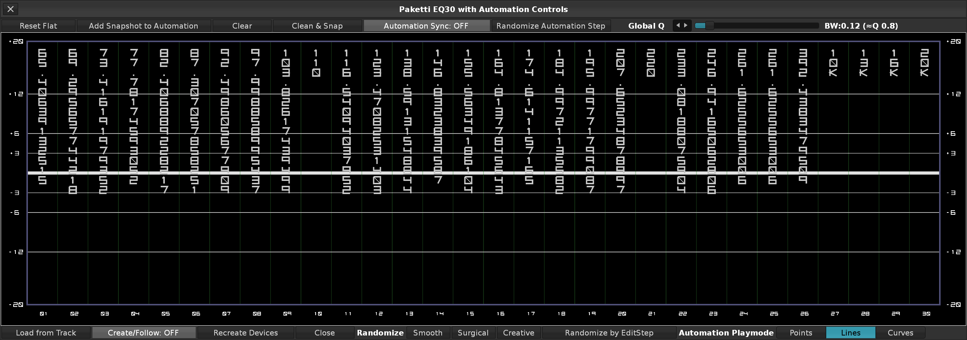
Task: Toggle Automation Sync: OFF
Action: coord(426,26)
